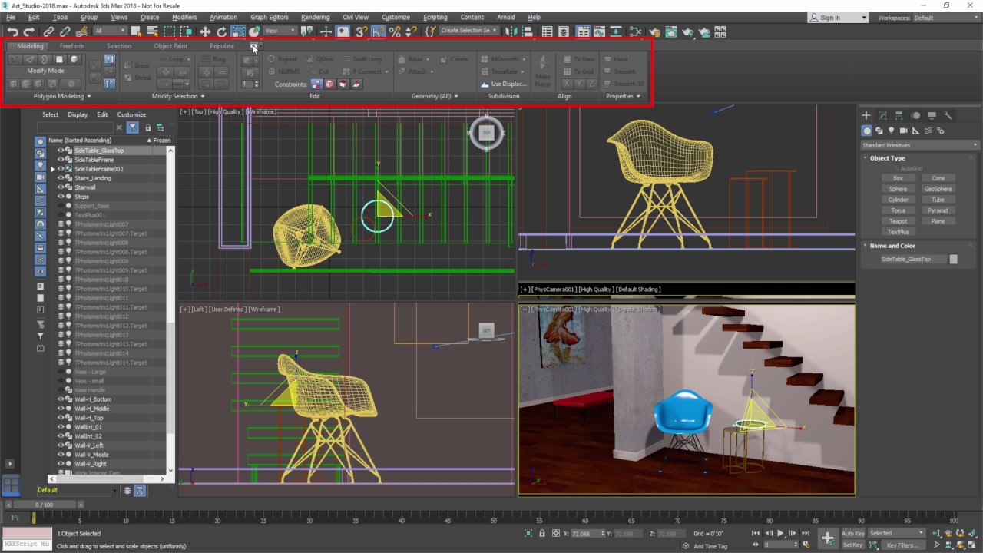The height and width of the screenshot is (553, 983).
Task: Click the large Set Keys plus button
Action: pyautogui.click(x=827, y=538)
